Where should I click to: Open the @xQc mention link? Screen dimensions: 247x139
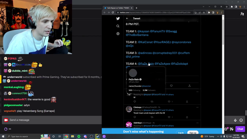tap(130, 46)
